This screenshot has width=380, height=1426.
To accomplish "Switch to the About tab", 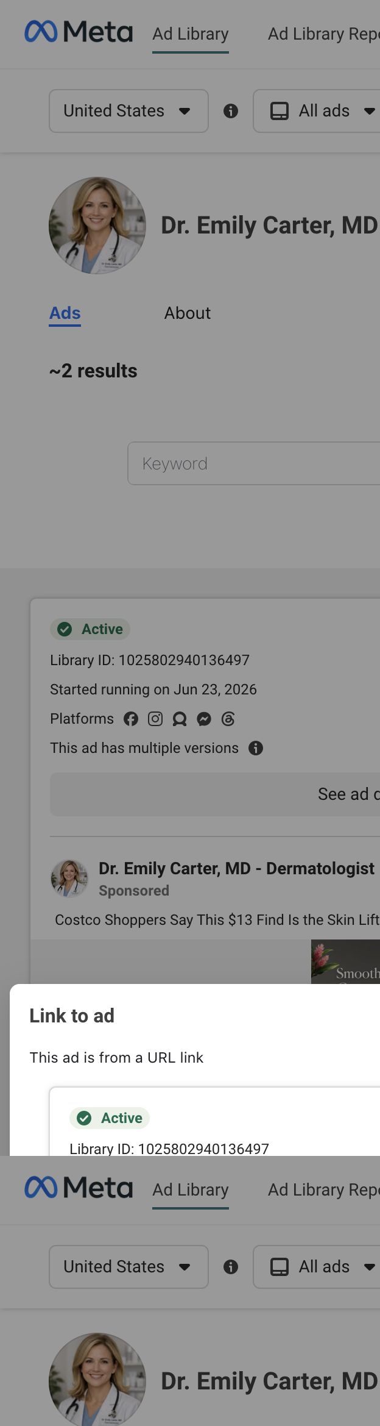I will point(188,313).
